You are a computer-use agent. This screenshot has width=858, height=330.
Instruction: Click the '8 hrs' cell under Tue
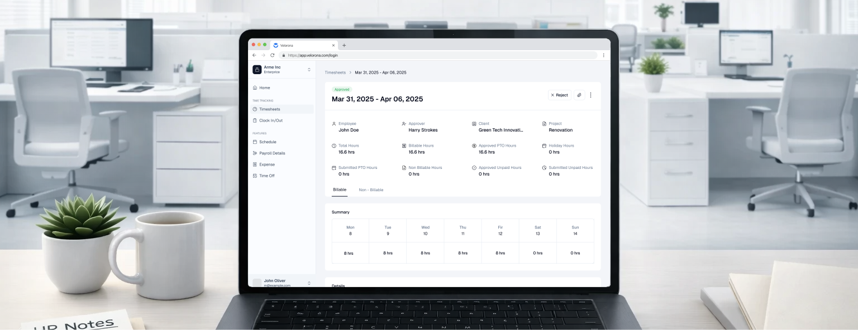(x=388, y=253)
